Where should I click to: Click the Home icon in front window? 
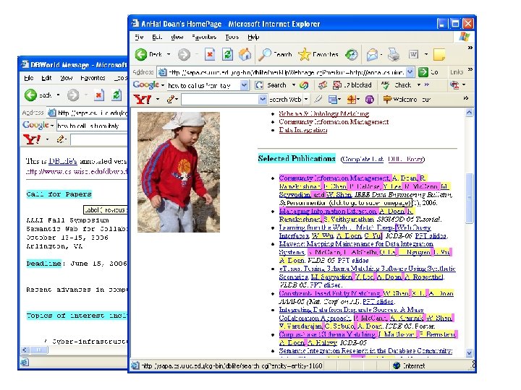(x=245, y=54)
